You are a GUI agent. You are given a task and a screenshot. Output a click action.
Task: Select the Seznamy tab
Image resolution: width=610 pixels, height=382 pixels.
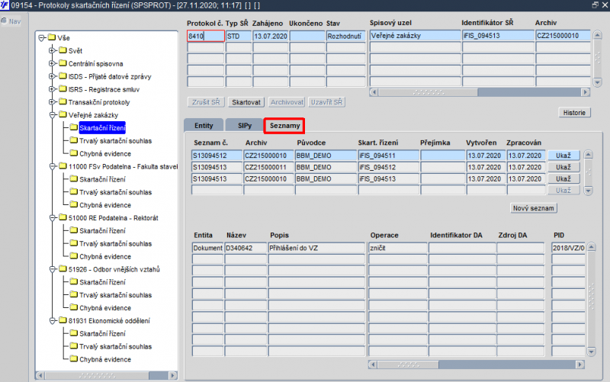[x=284, y=125]
